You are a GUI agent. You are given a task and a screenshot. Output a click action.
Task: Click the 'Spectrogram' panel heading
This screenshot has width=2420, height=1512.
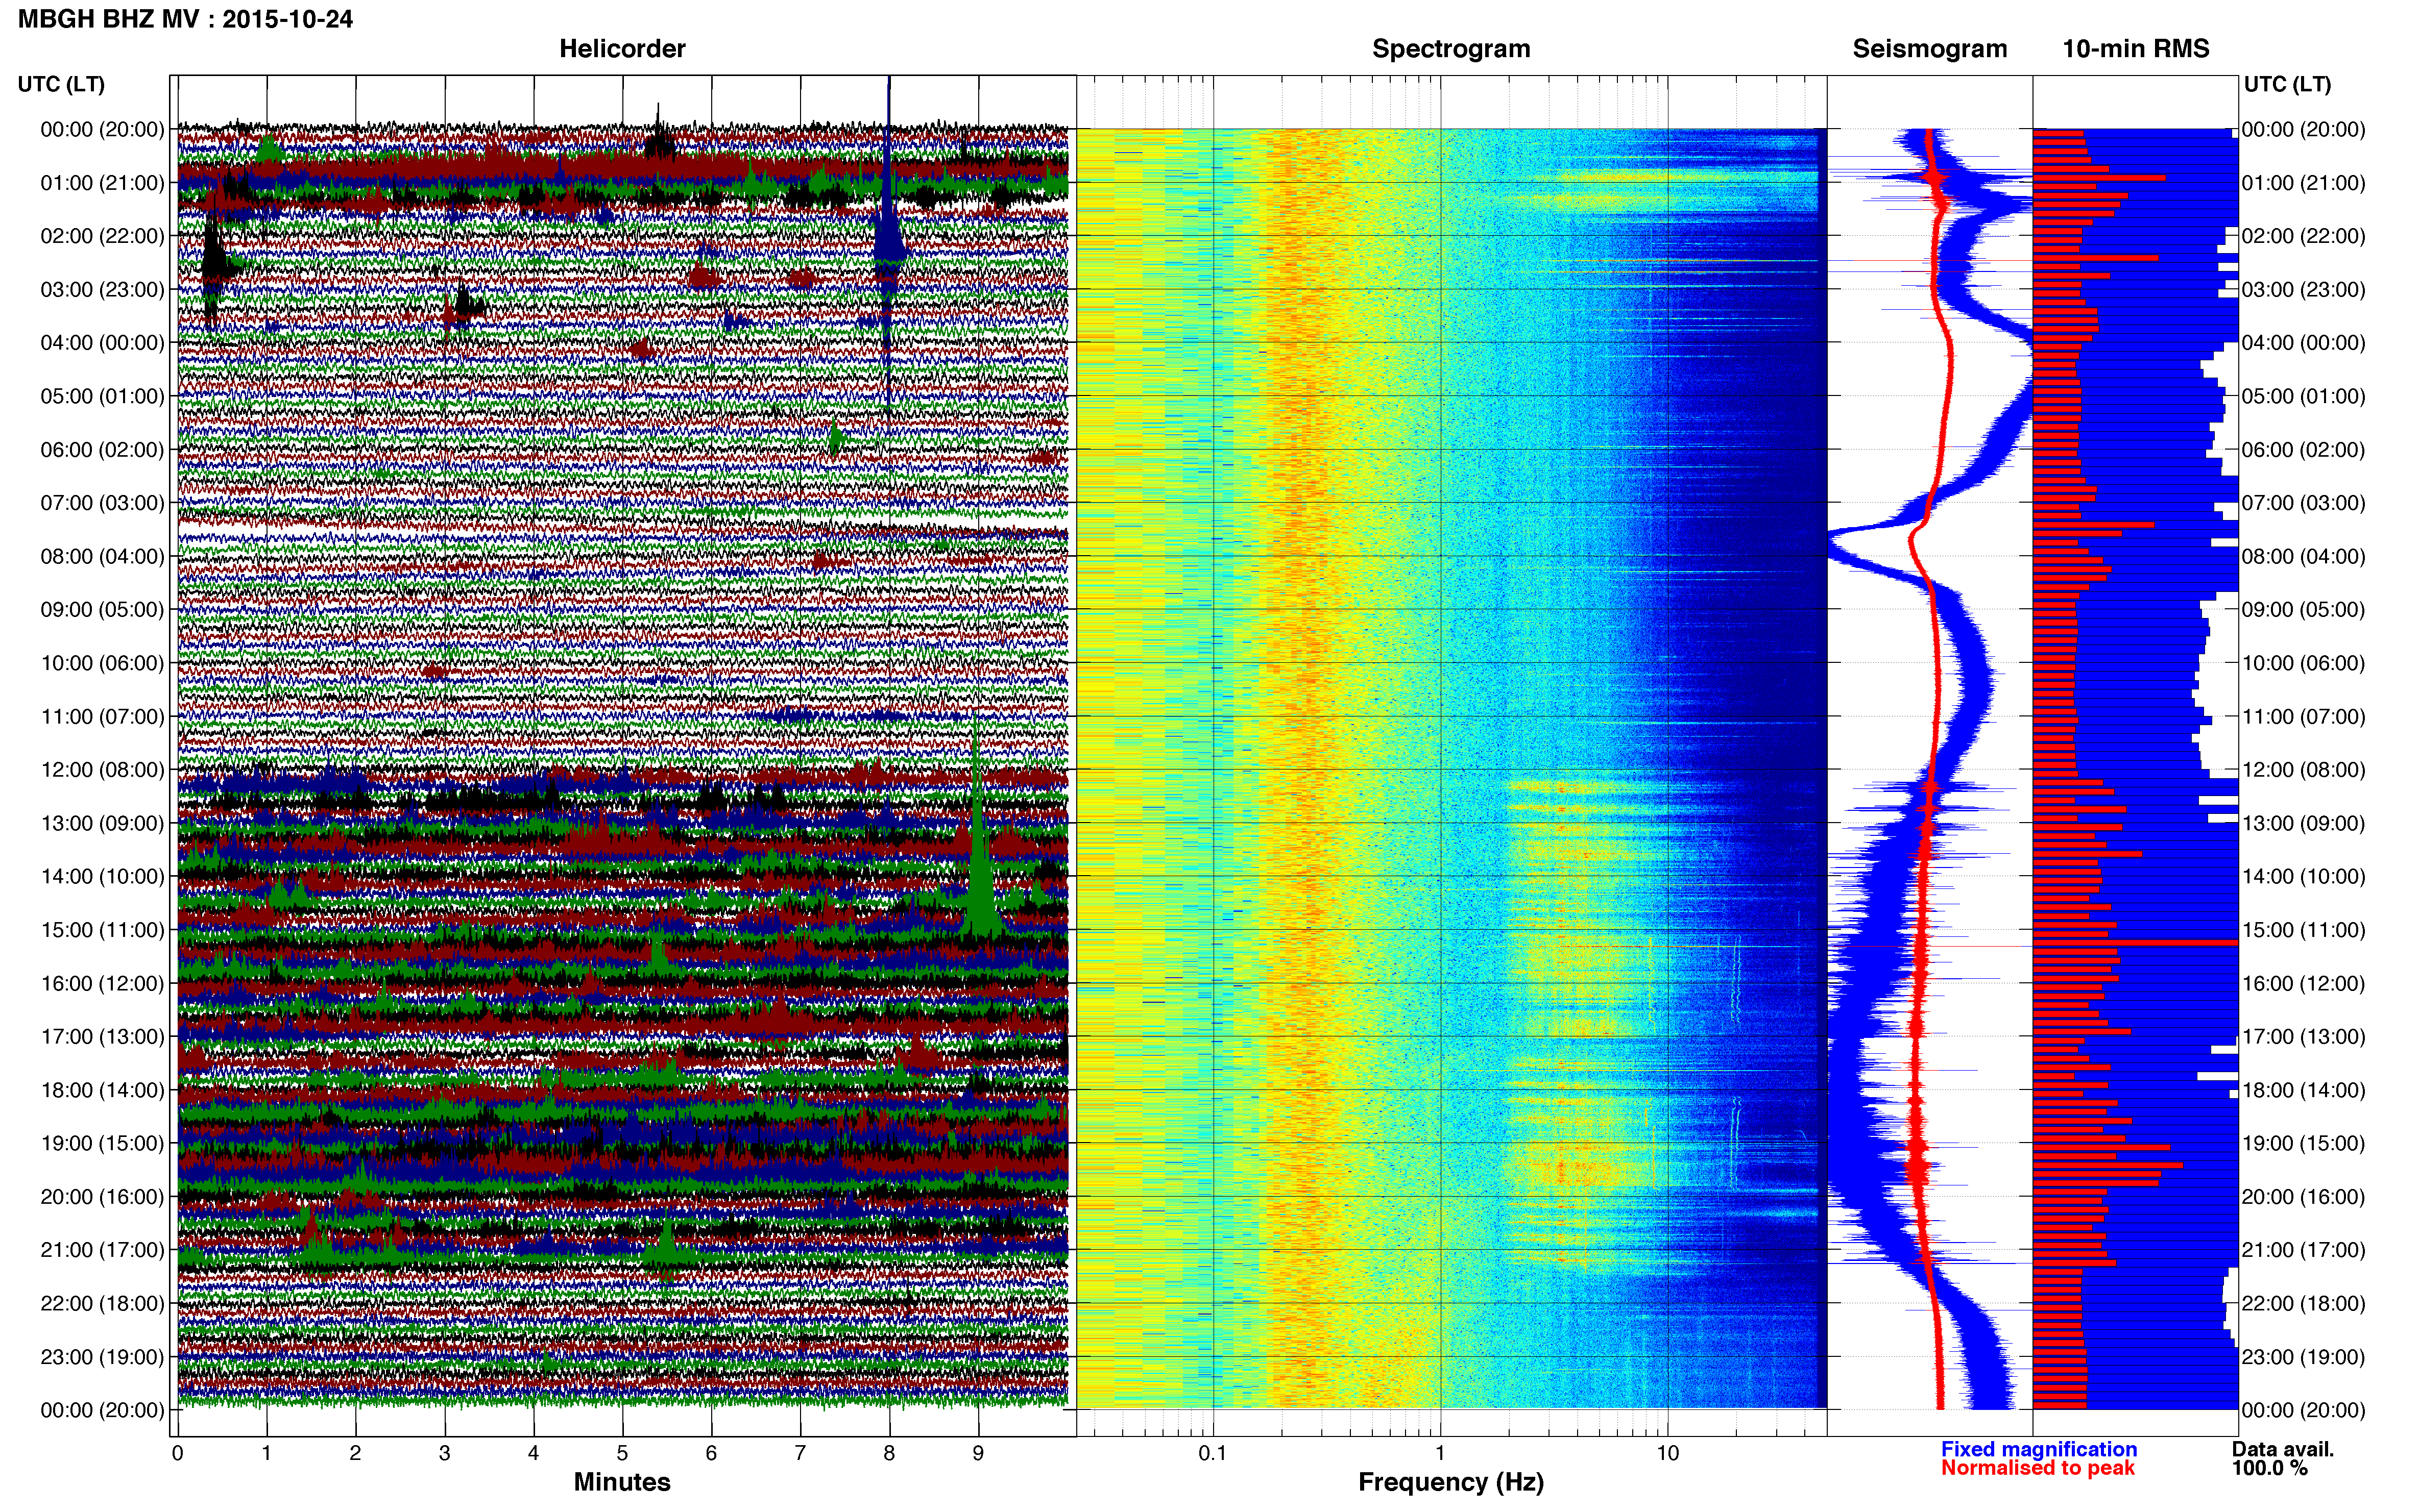(1450, 49)
